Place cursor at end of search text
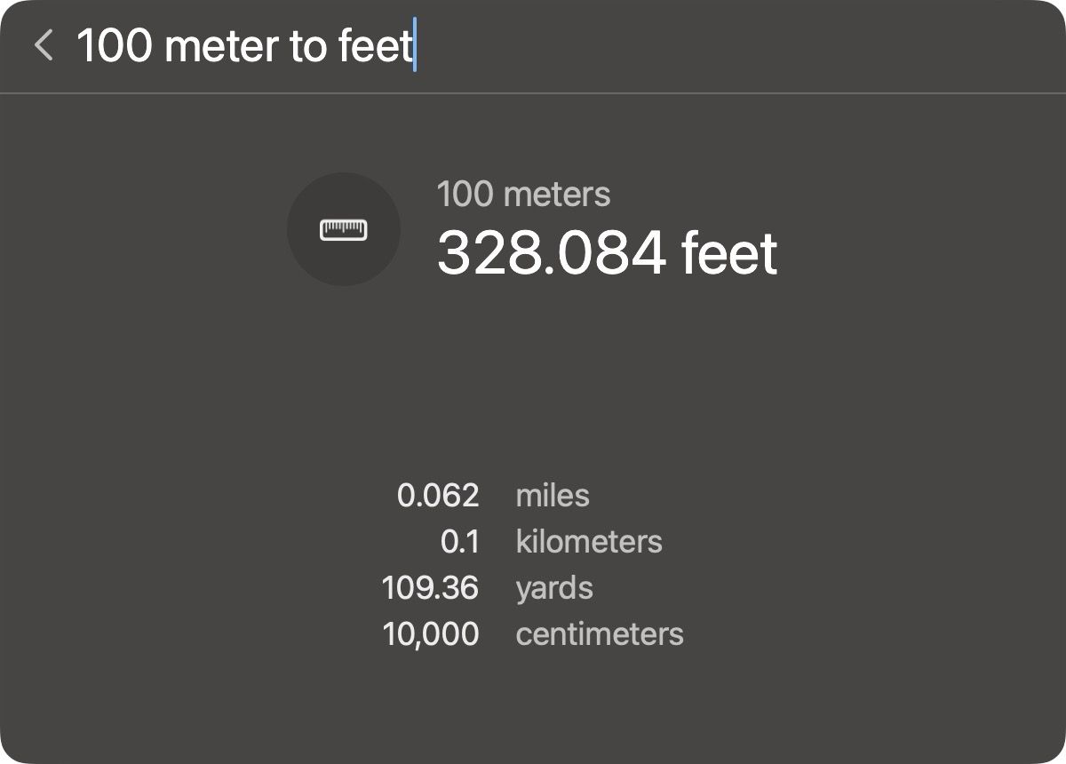The image size is (1066, 764). 414,45
